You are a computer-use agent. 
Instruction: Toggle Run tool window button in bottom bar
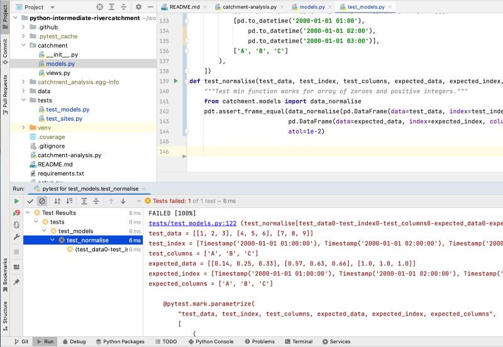pos(45,341)
